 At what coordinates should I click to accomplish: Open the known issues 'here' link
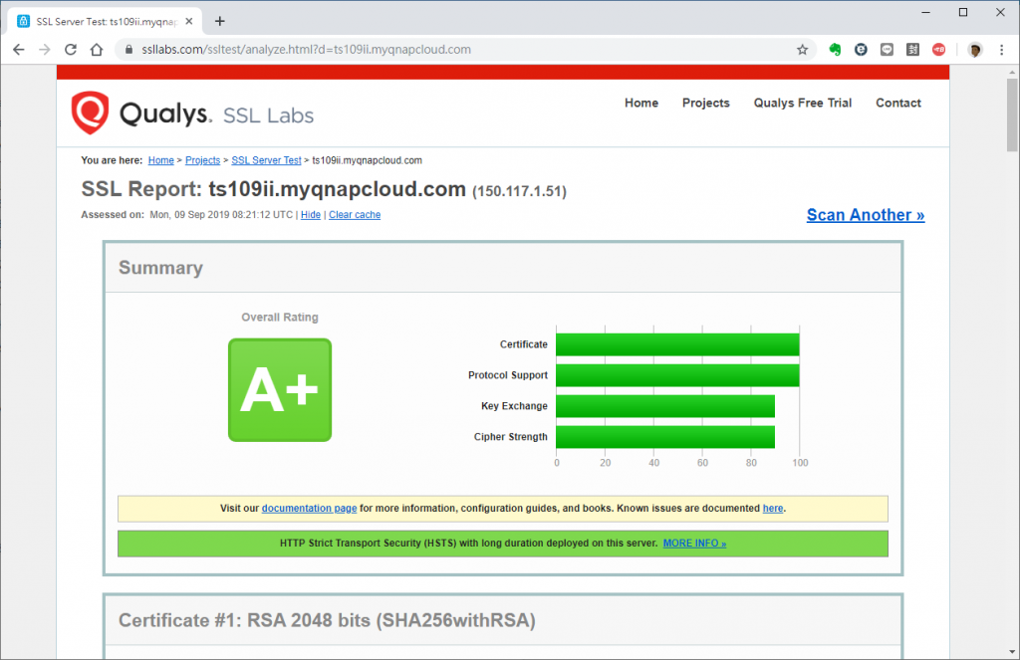click(773, 509)
